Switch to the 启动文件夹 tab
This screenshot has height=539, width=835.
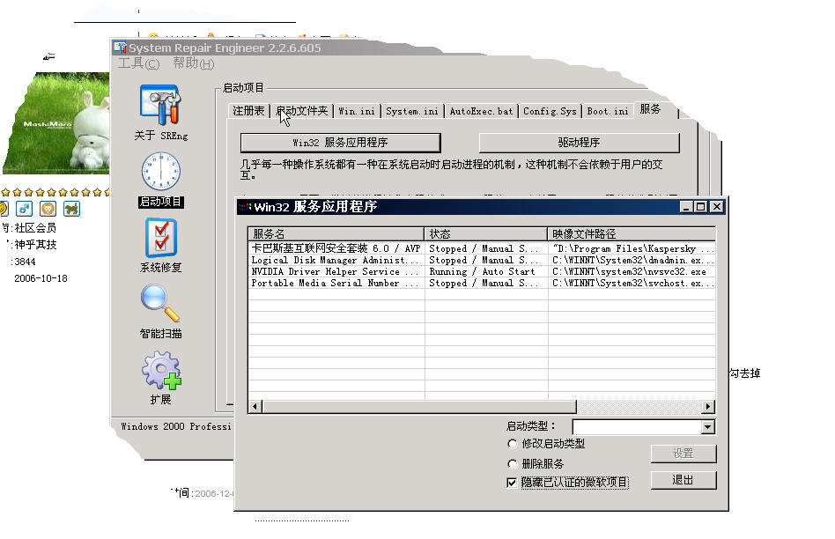302,111
